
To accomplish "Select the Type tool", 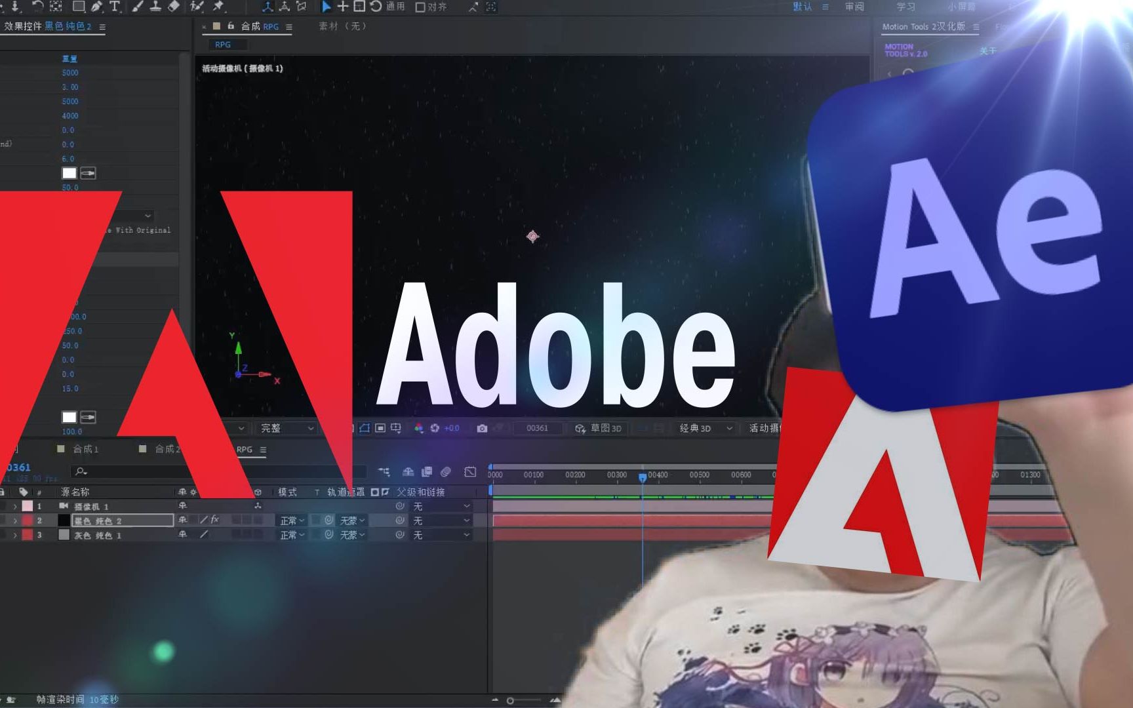I will coord(115,7).
